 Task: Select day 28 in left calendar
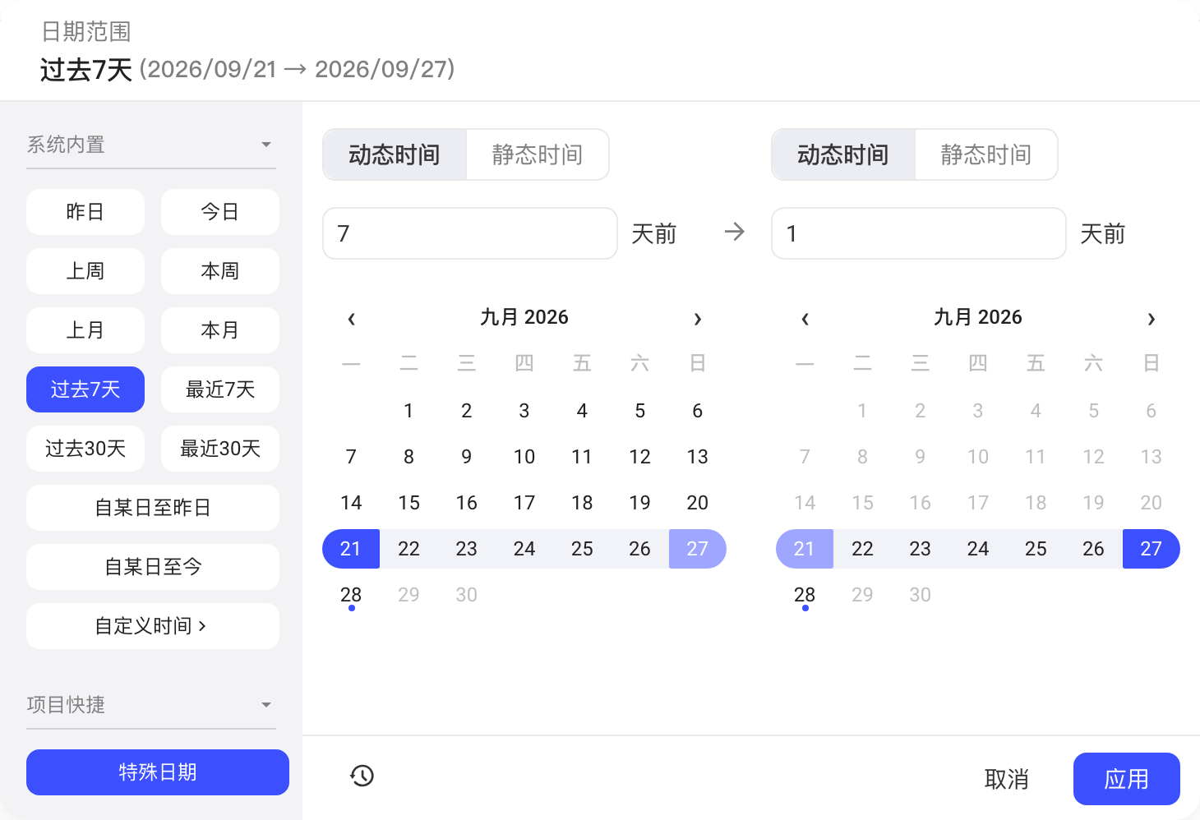351,595
